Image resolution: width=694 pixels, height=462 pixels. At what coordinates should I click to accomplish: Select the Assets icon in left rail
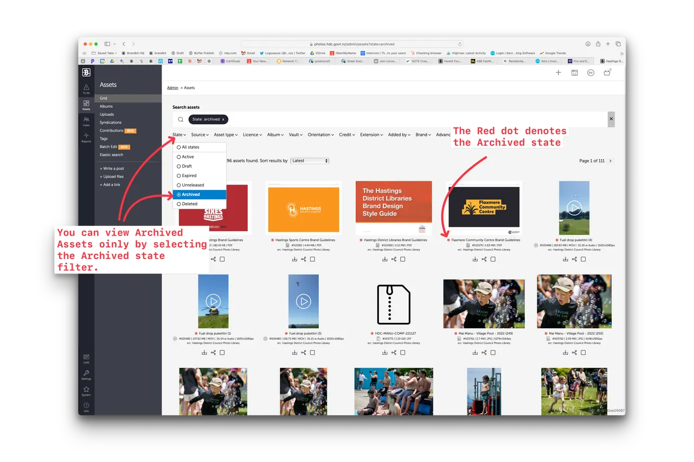pos(86,105)
